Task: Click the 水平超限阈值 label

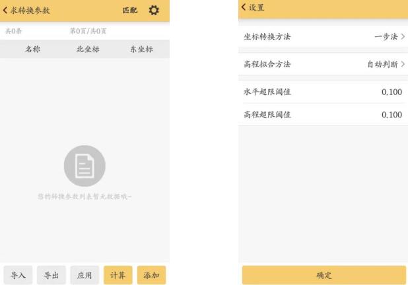Action: [267, 92]
